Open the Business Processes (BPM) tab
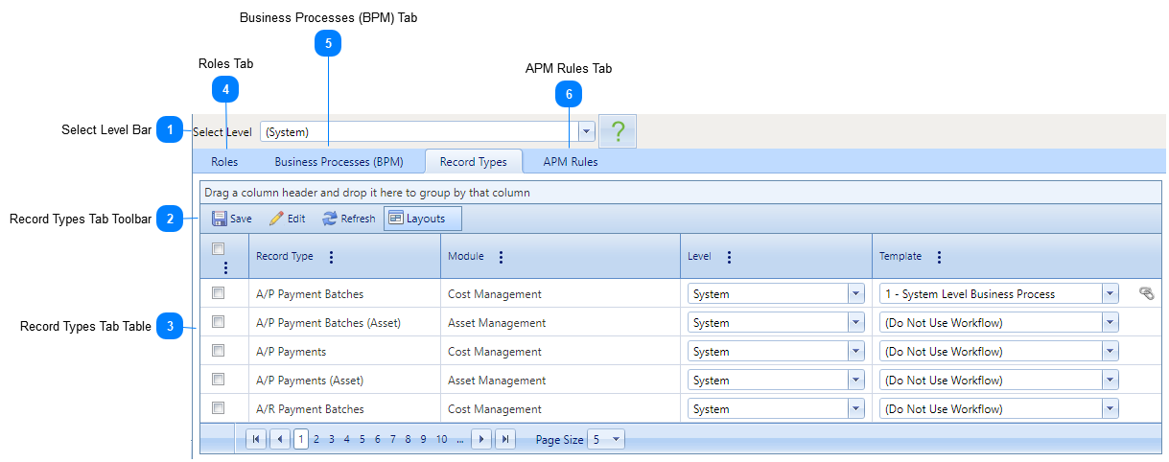This screenshot has width=1169, height=462. click(x=339, y=162)
